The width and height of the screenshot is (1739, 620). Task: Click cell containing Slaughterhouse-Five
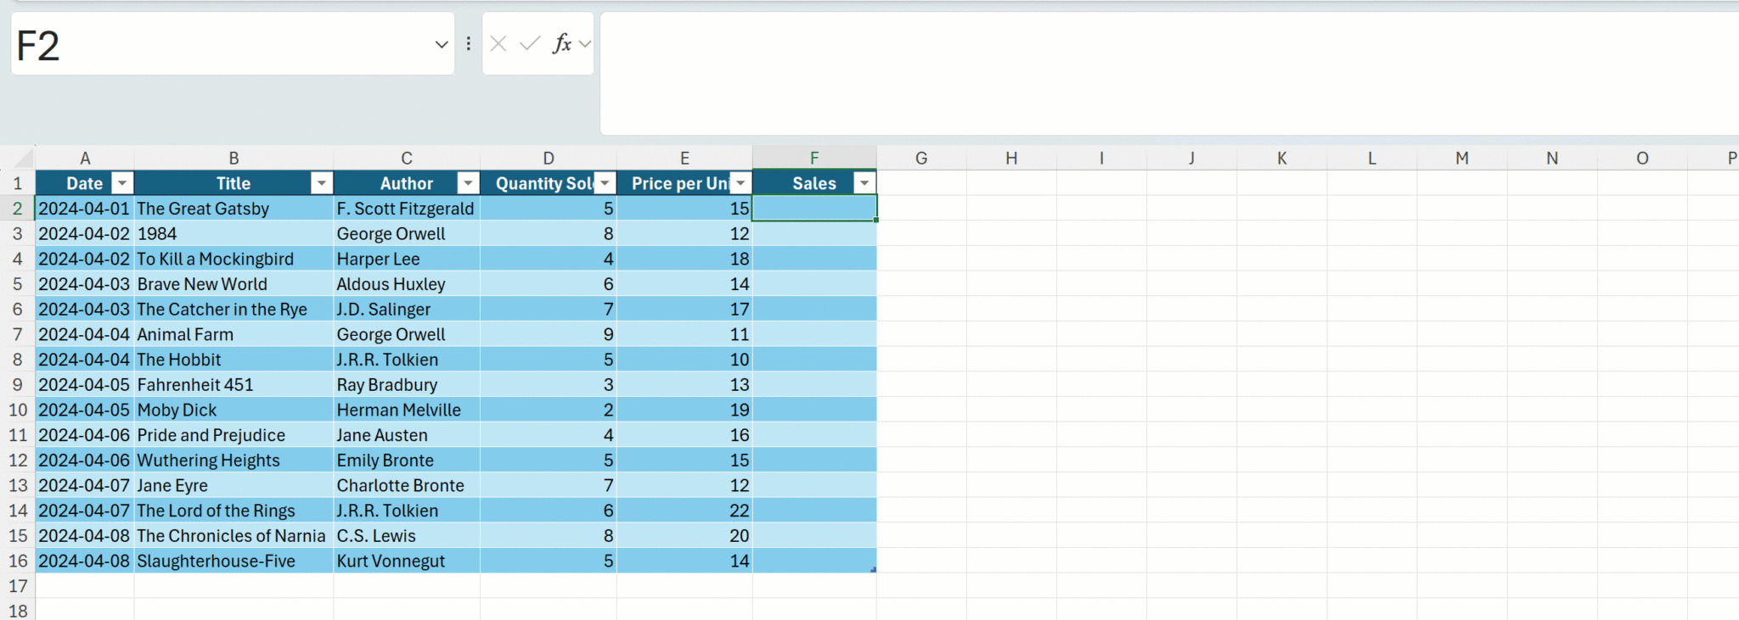pos(234,561)
